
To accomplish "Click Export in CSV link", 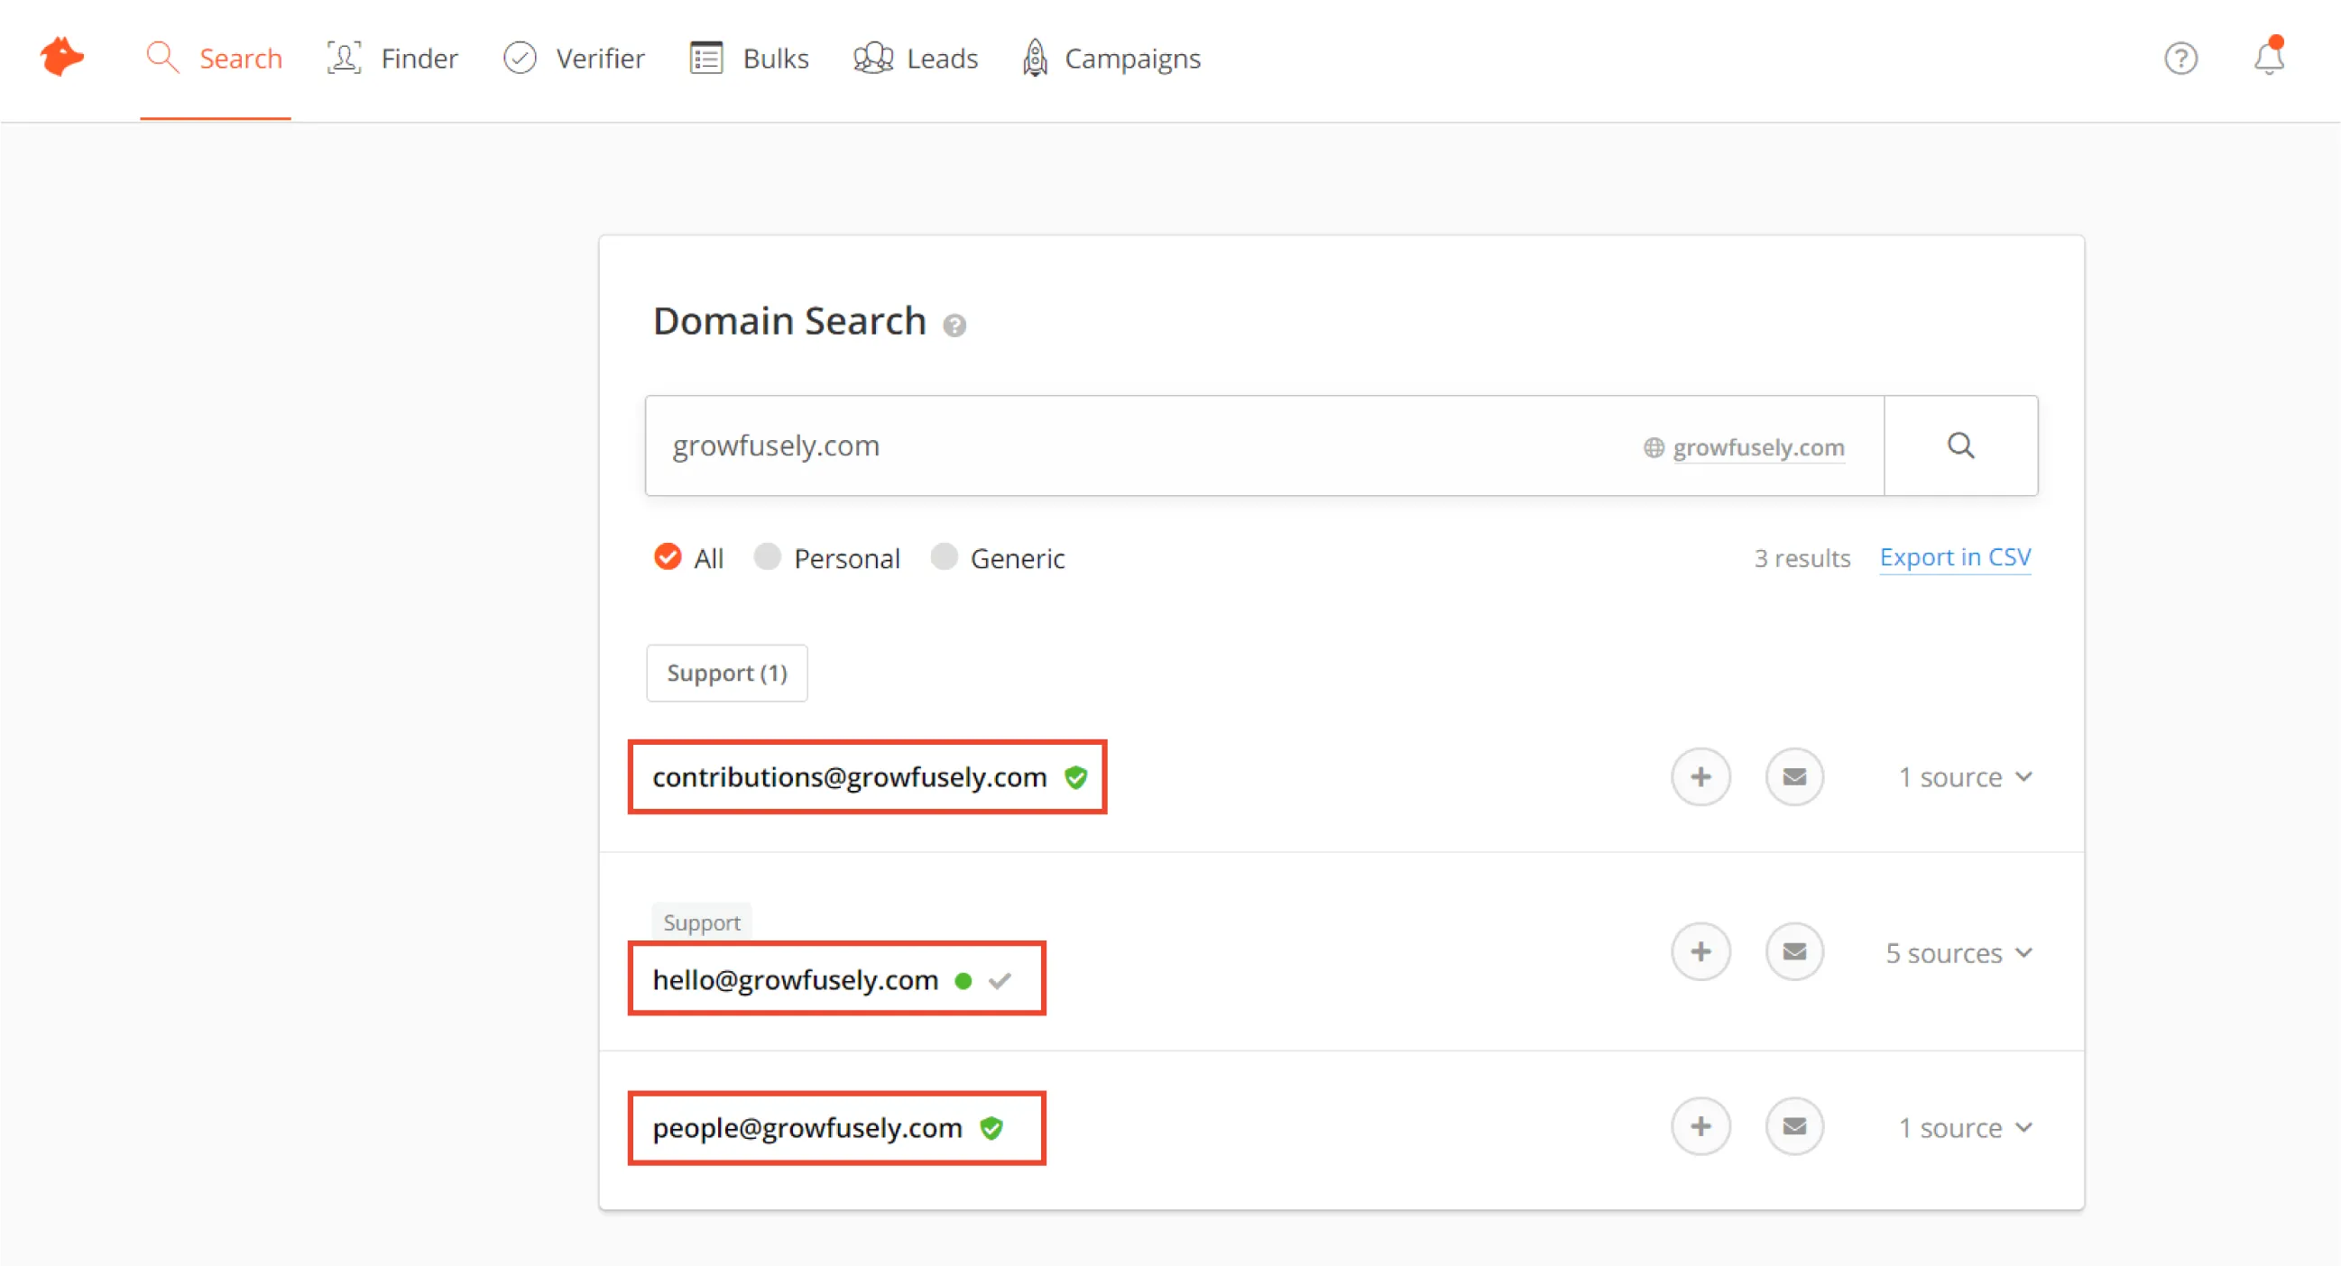I will click(1956, 556).
